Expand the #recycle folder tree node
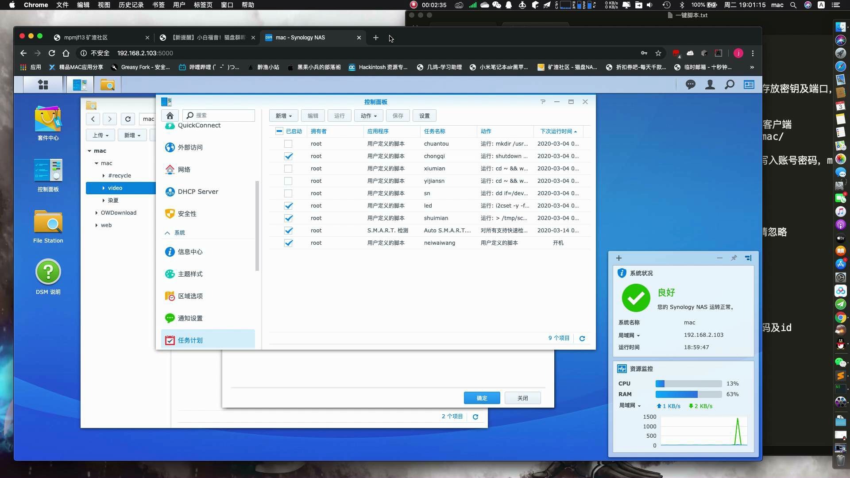 coord(104,176)
